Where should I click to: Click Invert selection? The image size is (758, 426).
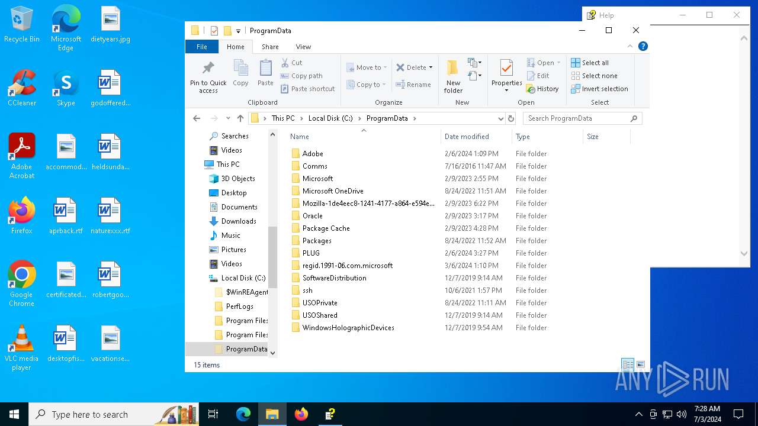tap(599, 89)
